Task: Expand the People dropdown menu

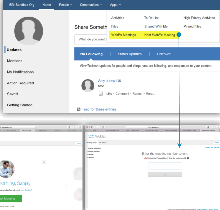Action: 65,5
